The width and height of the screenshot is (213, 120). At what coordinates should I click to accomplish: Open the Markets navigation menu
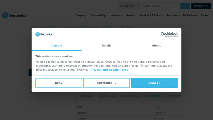coord(131,15)
